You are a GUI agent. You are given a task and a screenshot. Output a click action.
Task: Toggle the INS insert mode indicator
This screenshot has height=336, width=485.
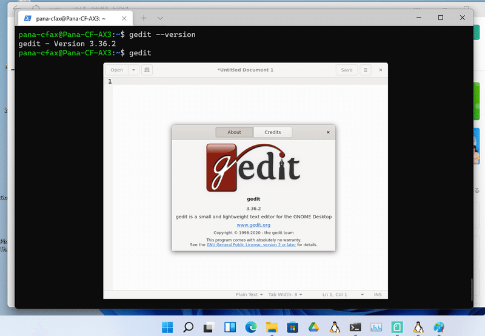click(x=378, y=295)
